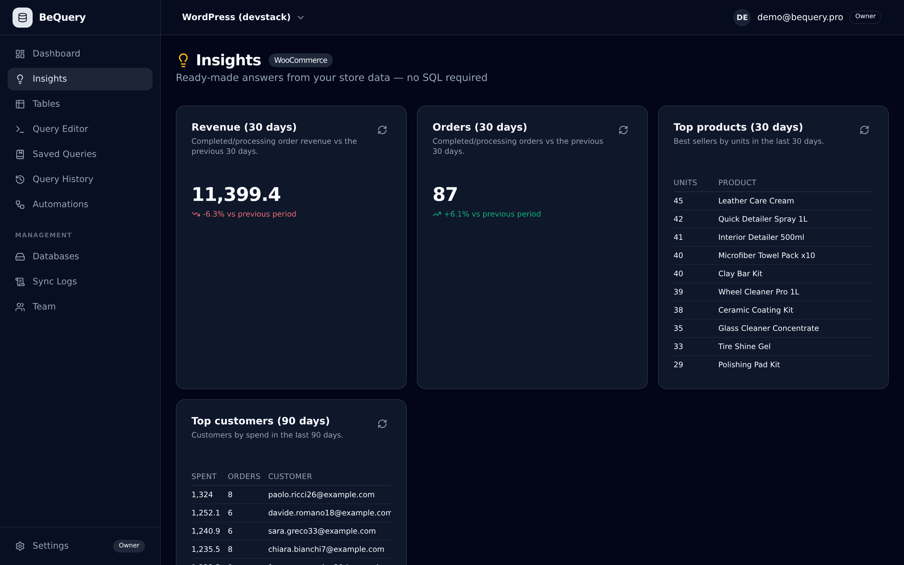Click the DE user avatar
This screenshot has width=904, height=565.
742,17
